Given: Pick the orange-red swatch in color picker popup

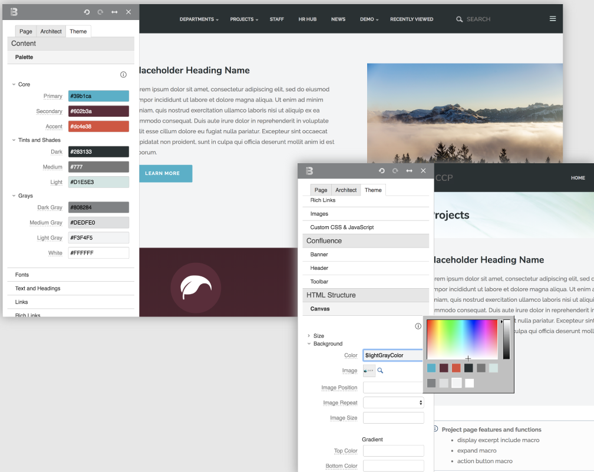Looking at the screenshot, I should click(x=456, y=368).
